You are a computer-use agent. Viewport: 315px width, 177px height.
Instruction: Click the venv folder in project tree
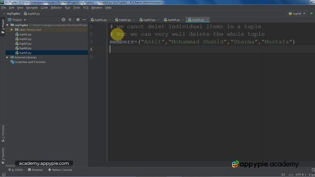point(28,29)
